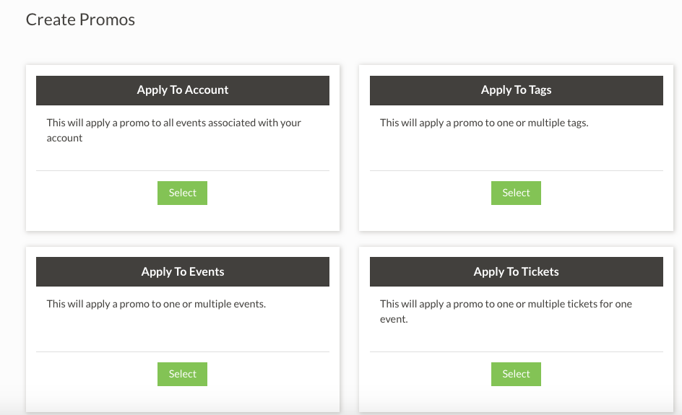The width and height of the screenshot is (682, 415).
Task: Click the divider line in Apply To Events card
Action: click(183, 352)
